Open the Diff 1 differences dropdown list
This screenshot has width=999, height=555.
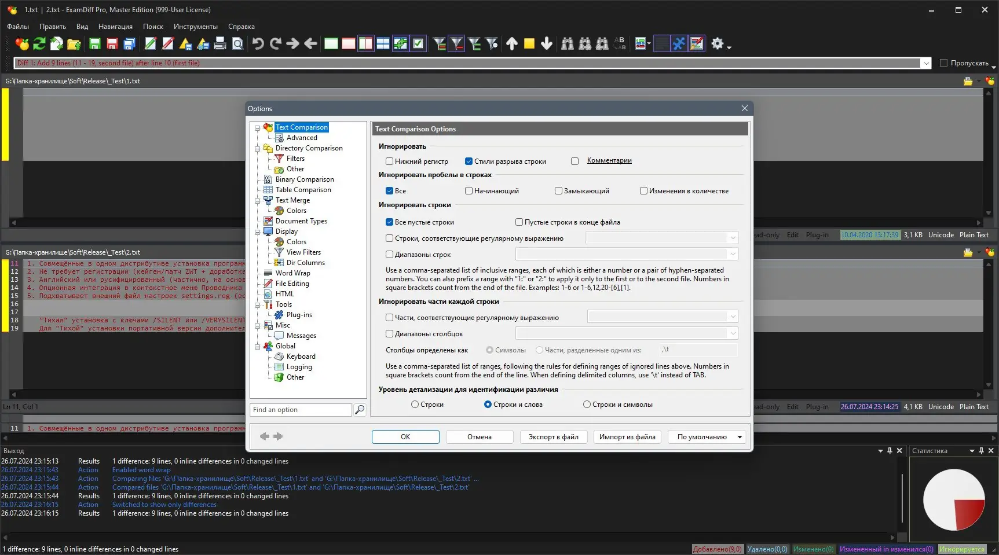click(x=926, y=63)
